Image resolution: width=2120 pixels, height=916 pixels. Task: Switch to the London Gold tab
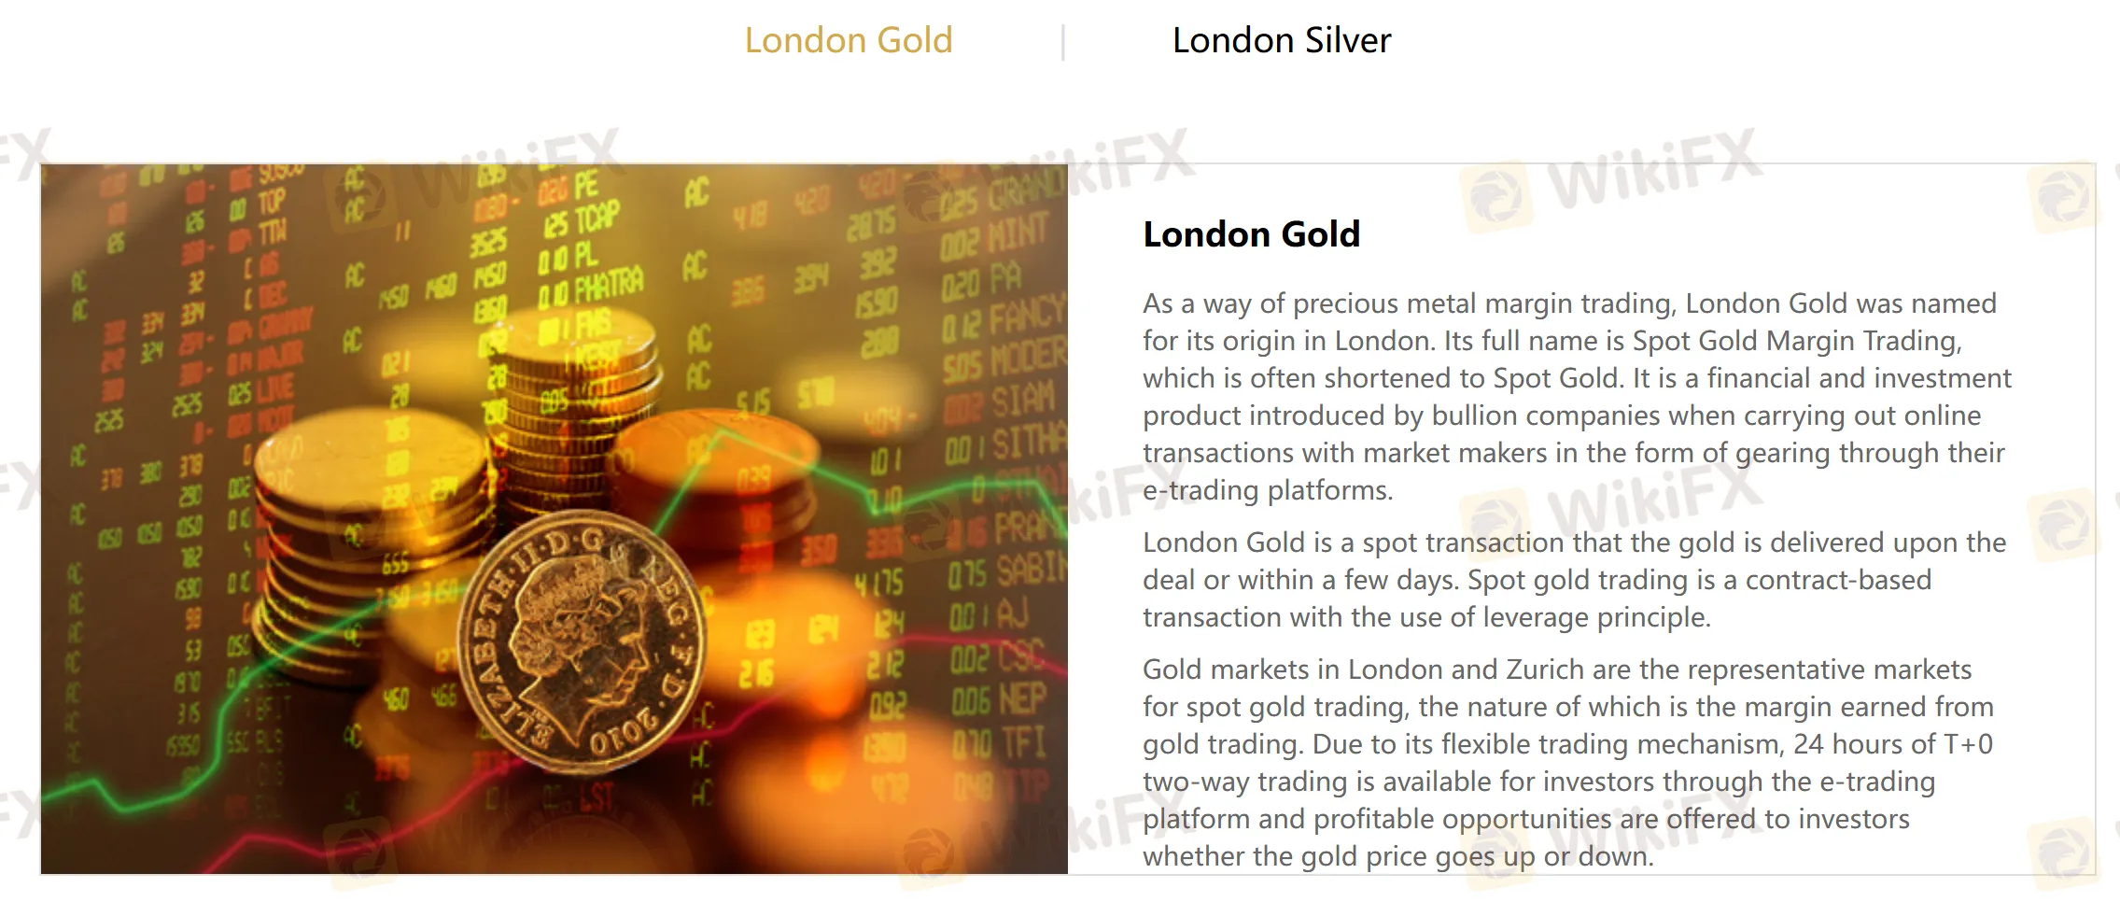click(x=848, y=40)
